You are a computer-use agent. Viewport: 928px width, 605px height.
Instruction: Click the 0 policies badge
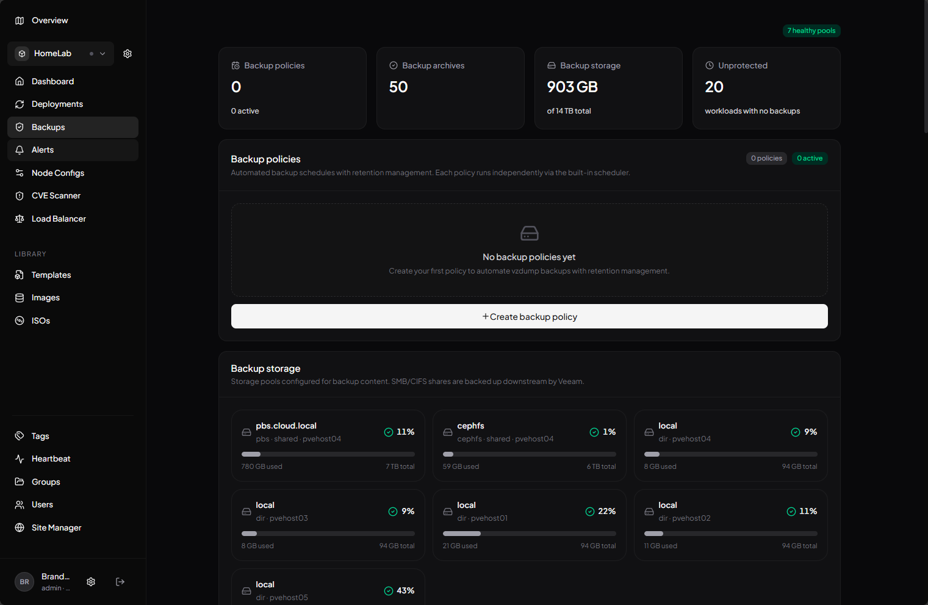click(766, 159)
